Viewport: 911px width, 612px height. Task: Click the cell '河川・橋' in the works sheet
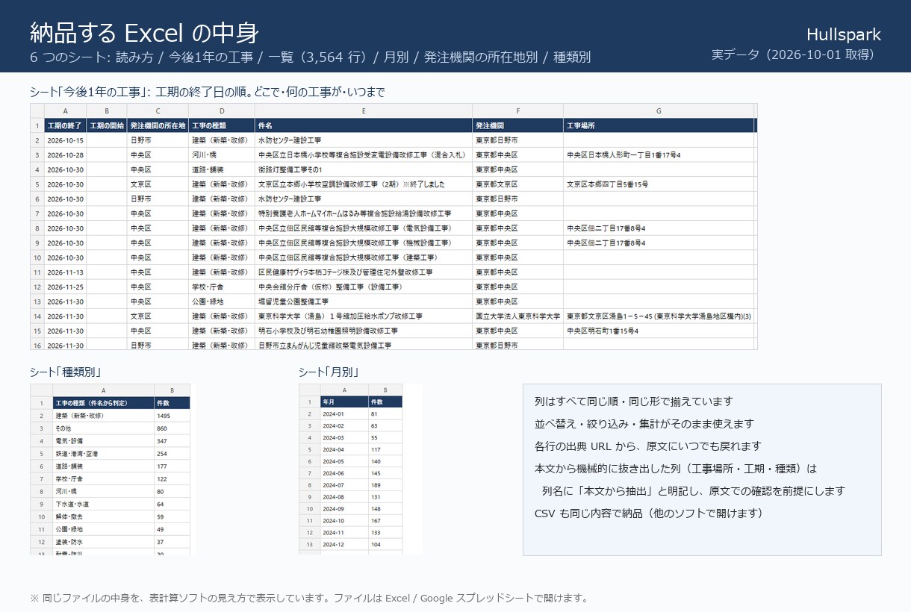click(222, 155)
